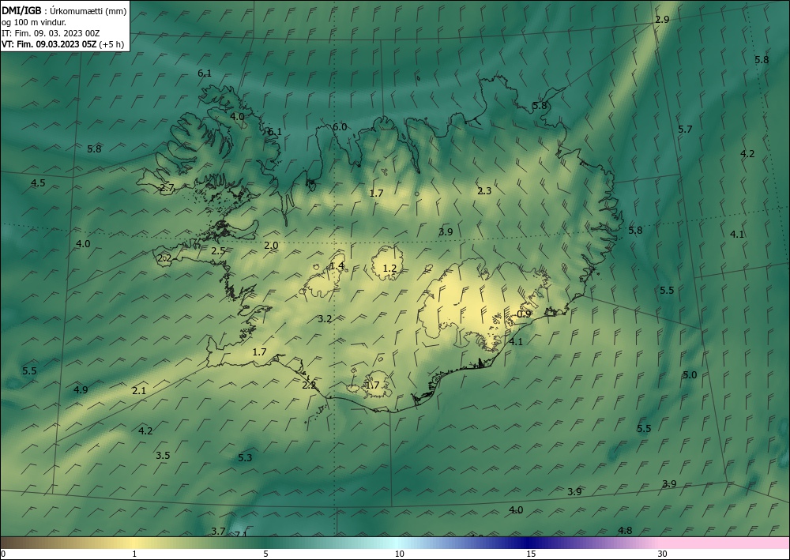Click the title line "DMI/IGB : Úrkomumætti (mm)"

pos(64,10)
